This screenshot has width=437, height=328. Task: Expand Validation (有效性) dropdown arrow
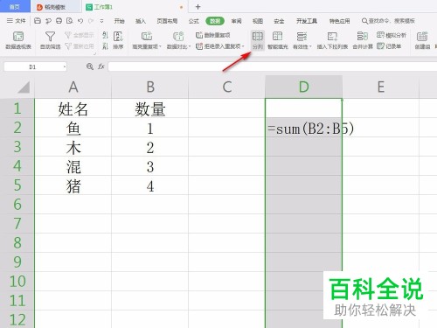310,46
